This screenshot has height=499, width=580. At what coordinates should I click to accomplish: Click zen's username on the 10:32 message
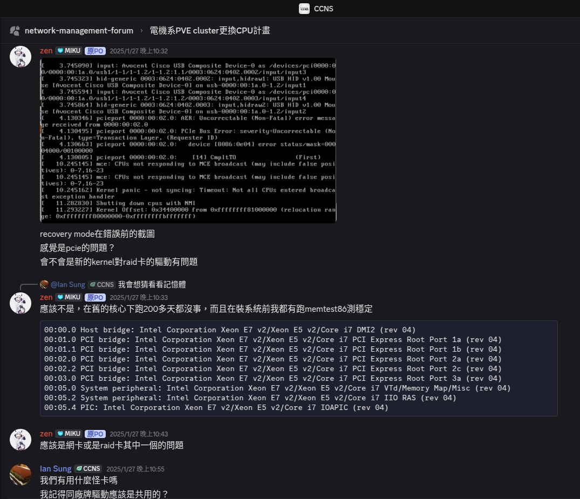46,51
